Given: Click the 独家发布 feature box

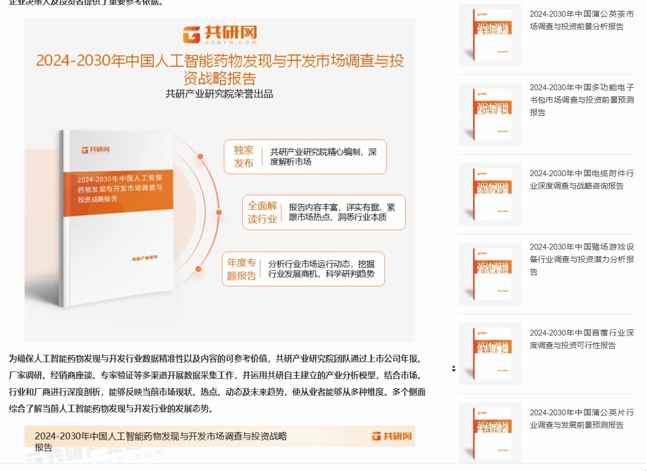Looking at the screenshot, I should click(305, 157).
